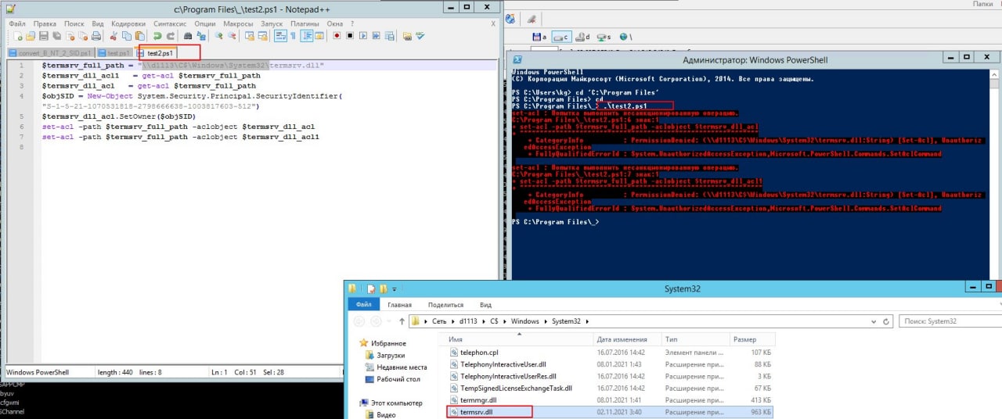Click the Replace icon in Notepad++ toolbar

(201, 36)
